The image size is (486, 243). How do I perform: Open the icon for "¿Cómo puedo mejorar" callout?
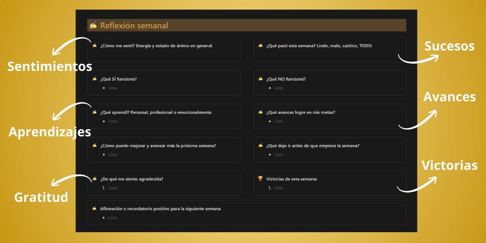(94, 146)
